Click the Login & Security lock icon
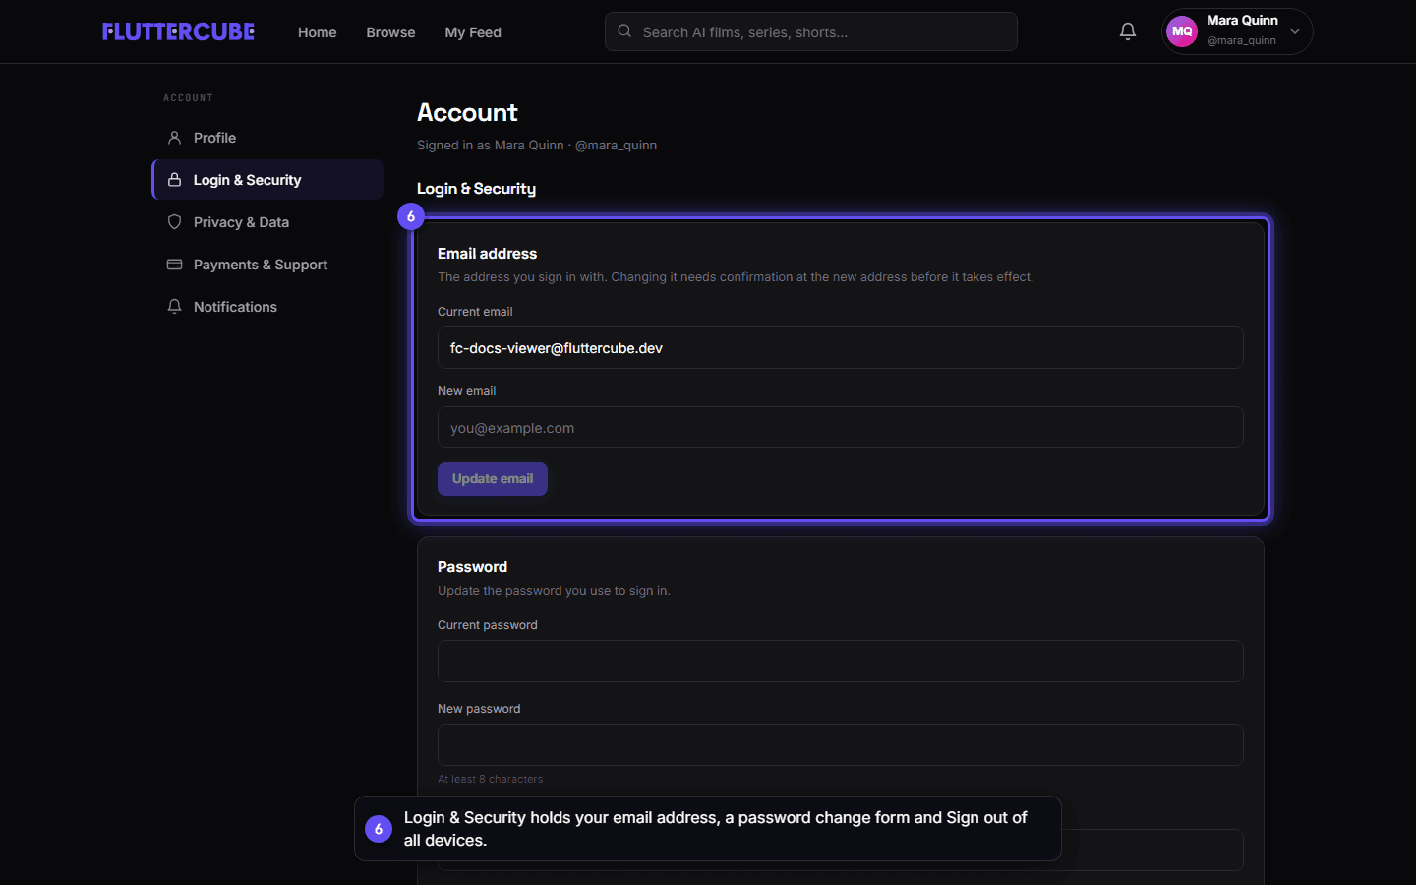 coord(174,180)
